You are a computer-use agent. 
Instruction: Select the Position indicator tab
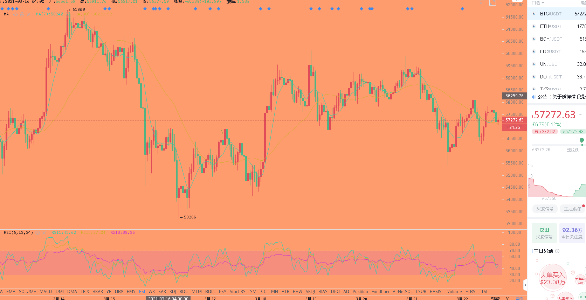pos(360,292)
